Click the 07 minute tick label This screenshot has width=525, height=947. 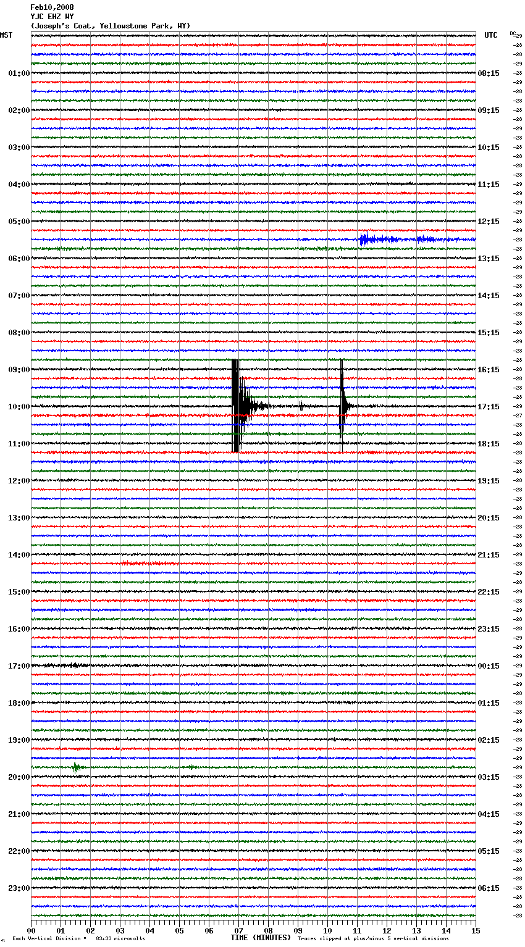coord(238,930)
